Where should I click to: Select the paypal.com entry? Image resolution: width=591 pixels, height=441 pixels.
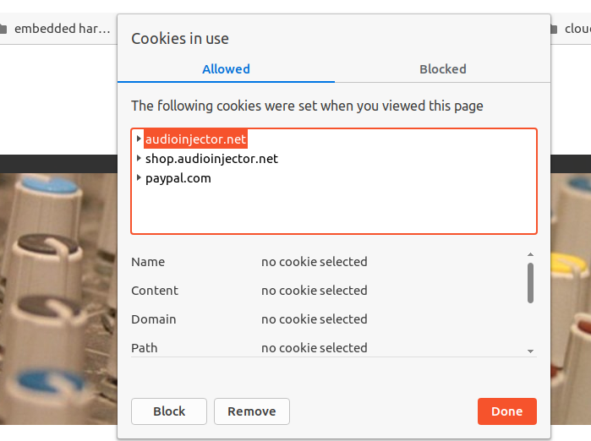[x=178, y=178]
